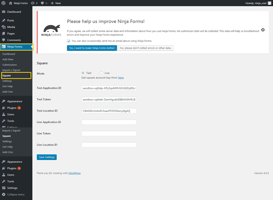Click the 'Please help us improve Ninja Forms!' heading
Screen dimensions: 273x200
point(106,21)
